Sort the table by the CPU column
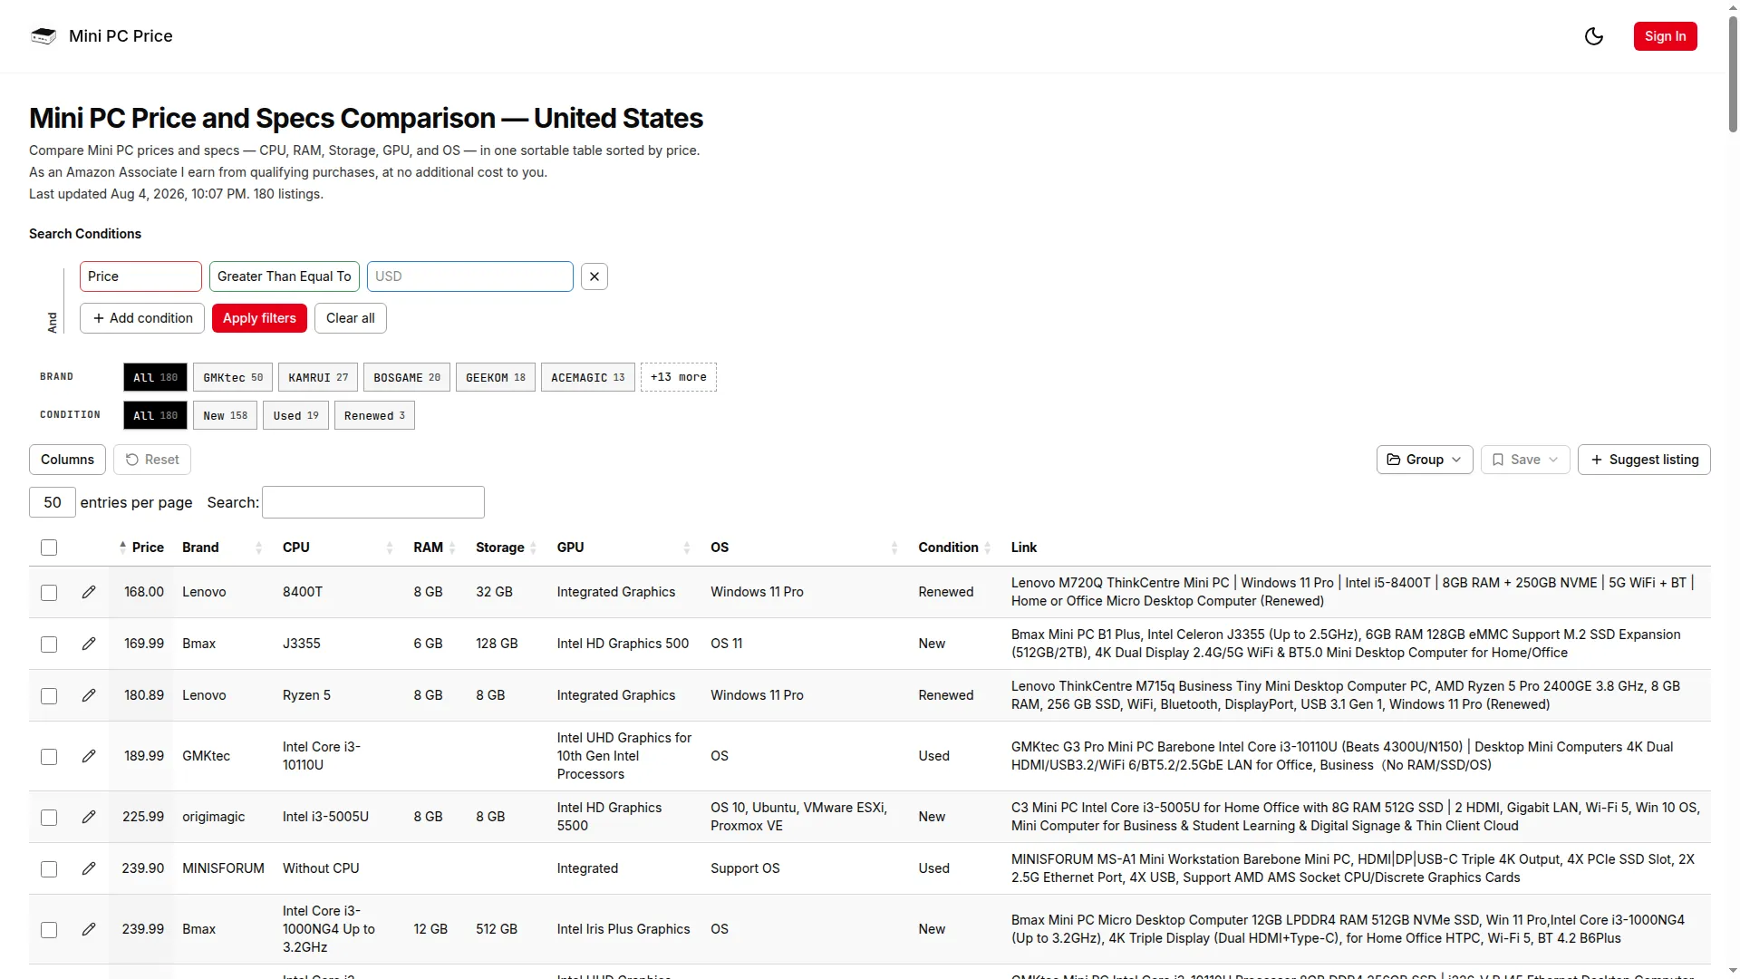 (x=337, y=548)
